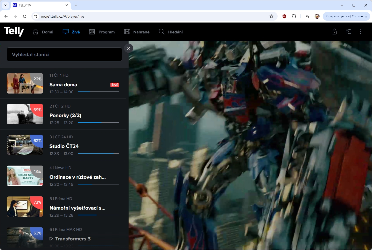This screenshot has height=250, width=372.
Task: Close the channel list panel
Action: [129, 48]
